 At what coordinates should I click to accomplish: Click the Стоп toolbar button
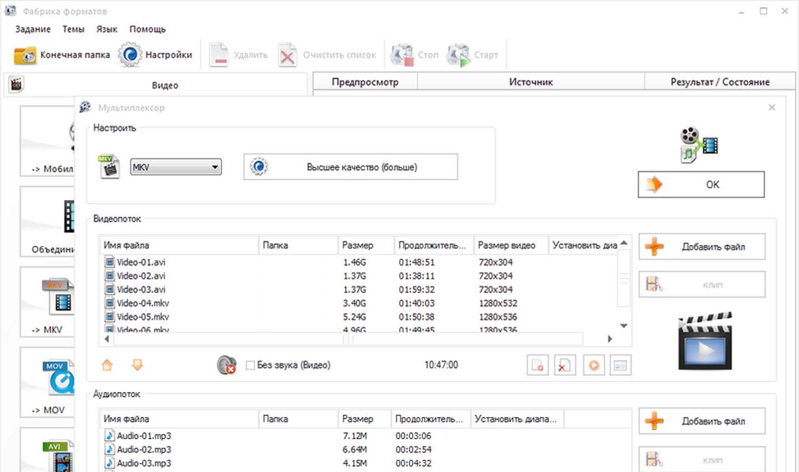pyautogui.click(x=414, y=55)
